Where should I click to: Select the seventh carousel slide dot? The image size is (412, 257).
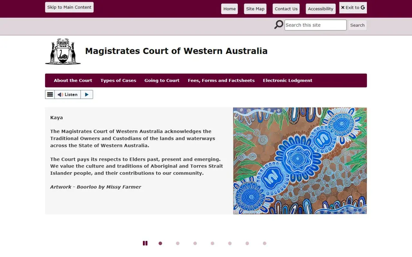[265, 243]
